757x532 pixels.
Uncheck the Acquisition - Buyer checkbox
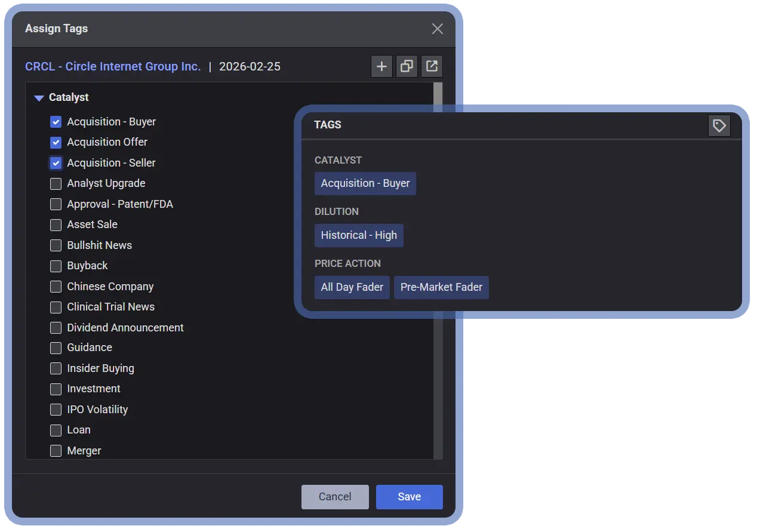point(56,122)
